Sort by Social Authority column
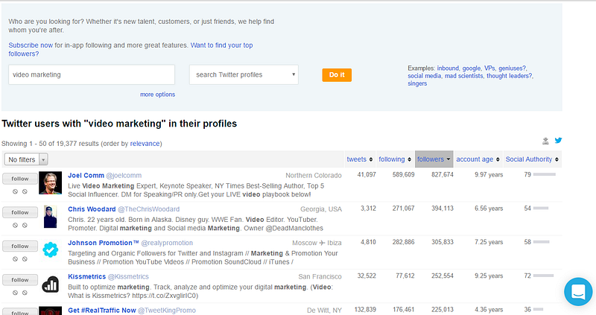The height and width of the screenshot is (315, 596). point(532,159)
